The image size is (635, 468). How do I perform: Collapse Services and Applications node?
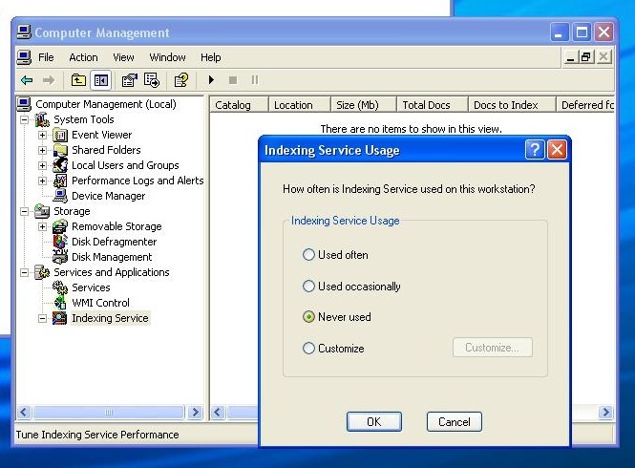pos(25,273)
